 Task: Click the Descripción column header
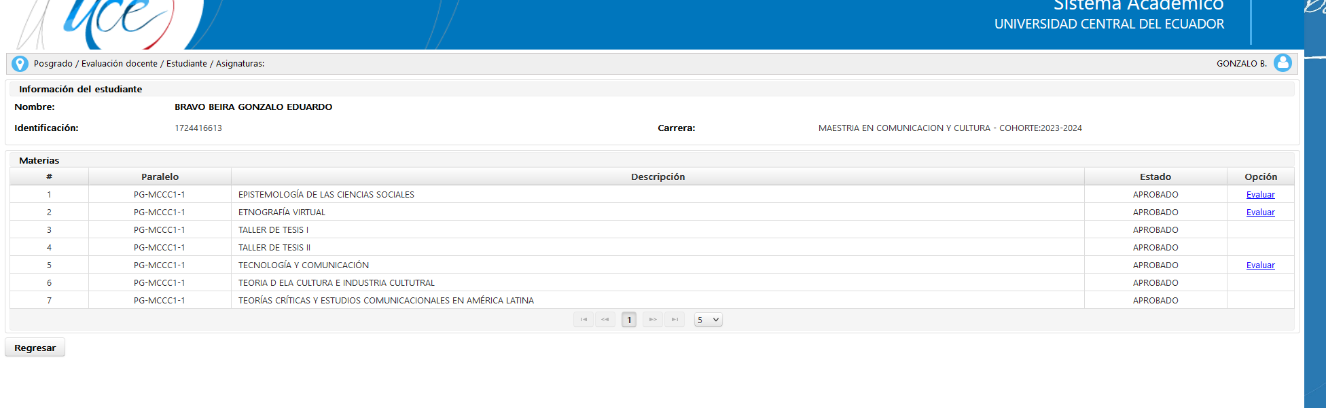click(x=658, y=177)
